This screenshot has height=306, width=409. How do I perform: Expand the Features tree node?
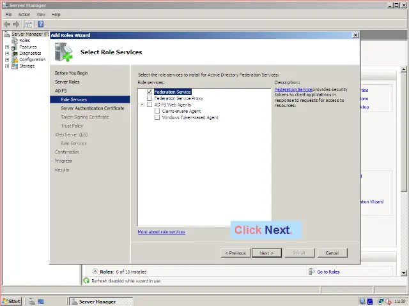click(x=7, y=47)
